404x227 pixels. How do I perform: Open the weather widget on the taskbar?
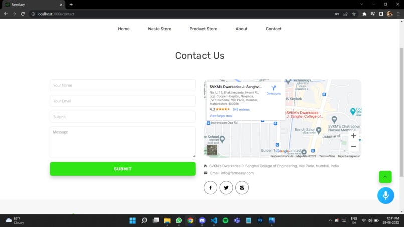click(15, 221)
